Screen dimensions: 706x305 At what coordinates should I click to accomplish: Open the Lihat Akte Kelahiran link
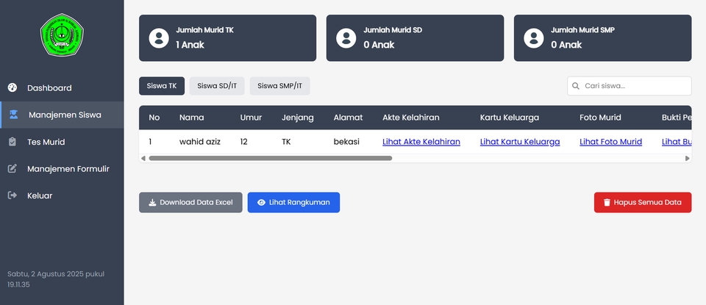tap(421, 142)
